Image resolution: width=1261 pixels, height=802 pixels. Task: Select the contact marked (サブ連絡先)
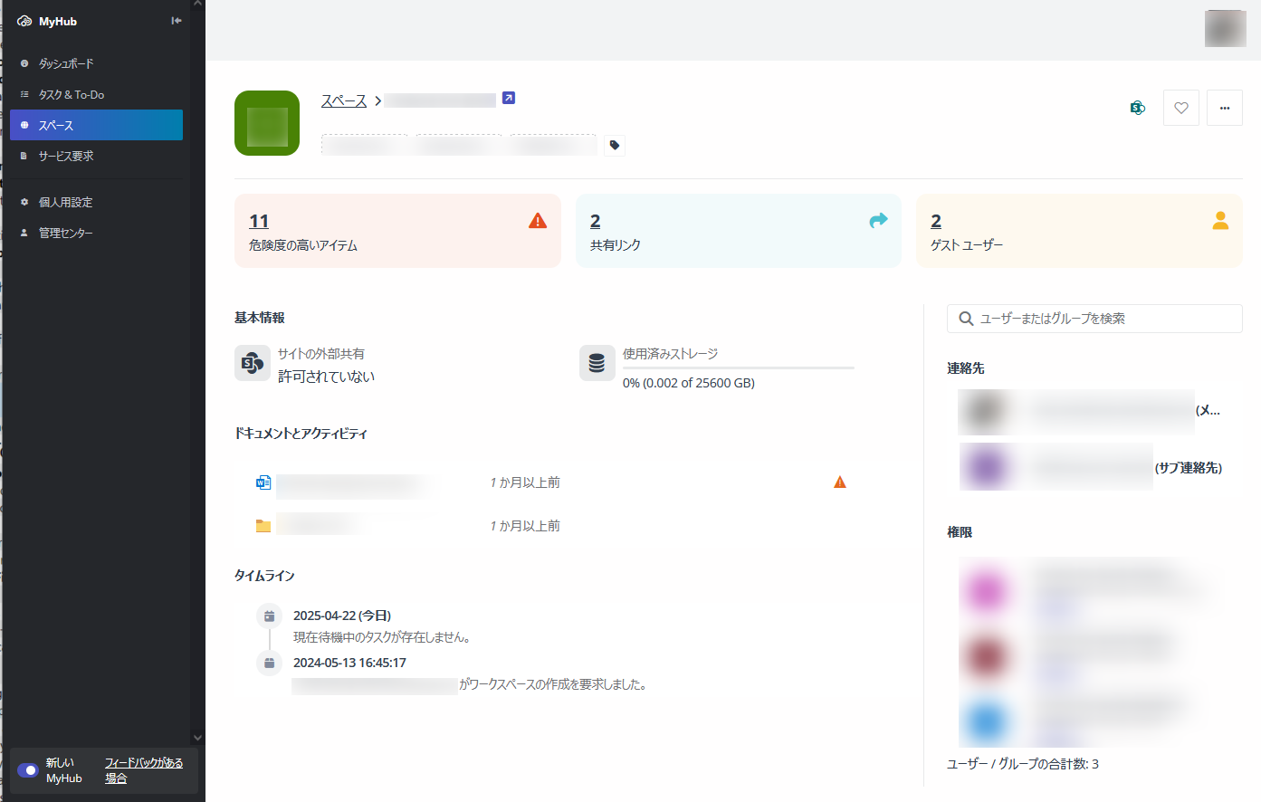(1091, 467)
